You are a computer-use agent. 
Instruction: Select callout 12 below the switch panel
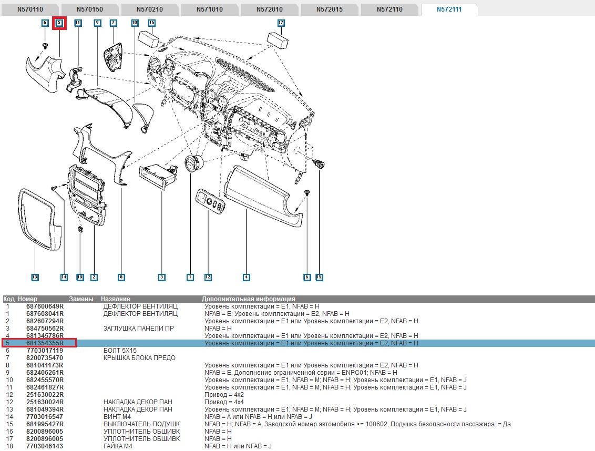(208, 277)
